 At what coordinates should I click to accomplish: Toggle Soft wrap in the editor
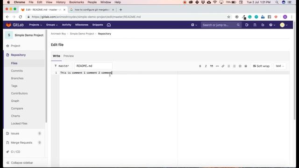click(x=261, y=66)
